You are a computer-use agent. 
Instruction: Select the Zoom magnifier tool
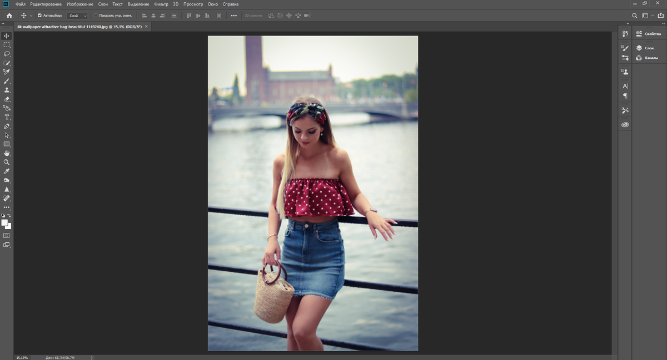tap(7, 162)
